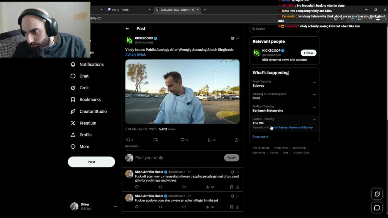
Task: Click the Bookmarks ribbon icon
Action: pyautogui.click(x=73, y=100)
